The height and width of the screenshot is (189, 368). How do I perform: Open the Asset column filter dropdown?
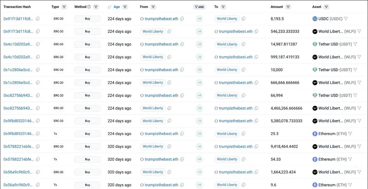point(326,7)
